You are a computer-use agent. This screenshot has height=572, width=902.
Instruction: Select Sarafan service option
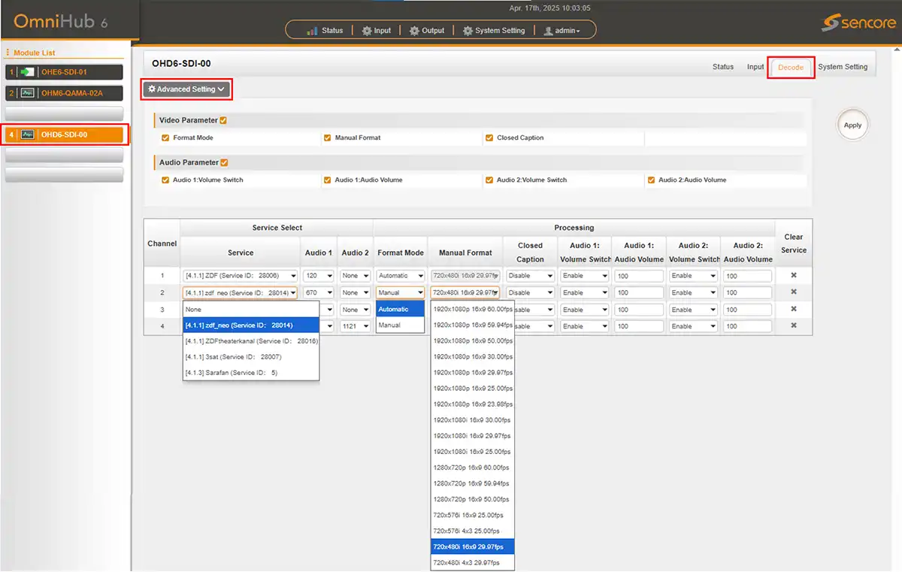click(251, 373)
